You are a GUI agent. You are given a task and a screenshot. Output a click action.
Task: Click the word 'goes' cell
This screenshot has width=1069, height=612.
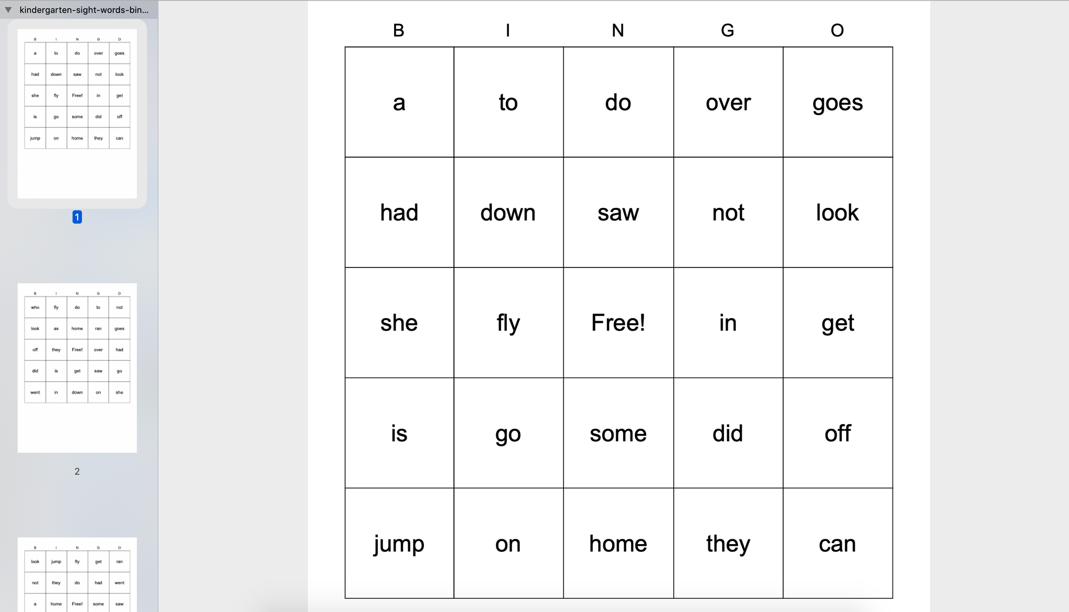pyautogui.click(x=837, y=102)
